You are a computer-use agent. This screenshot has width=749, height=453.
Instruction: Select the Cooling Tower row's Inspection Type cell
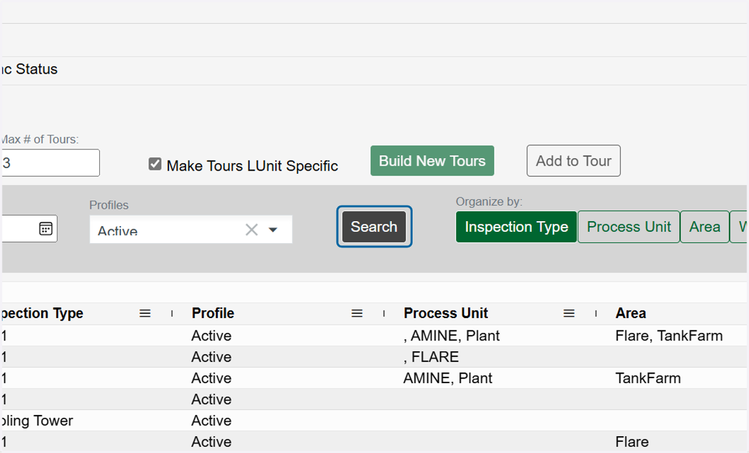pyautogui.click(x=37, y=421)
